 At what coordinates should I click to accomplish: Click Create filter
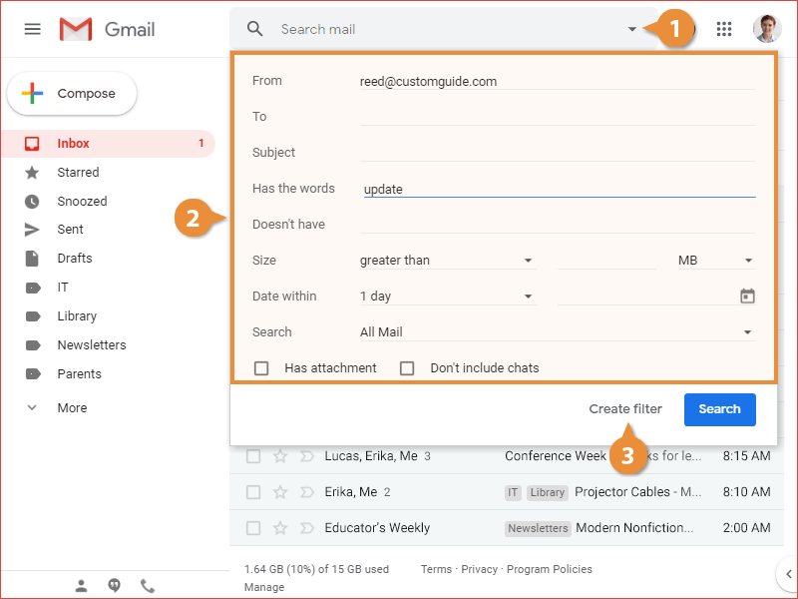pos(625,408)
